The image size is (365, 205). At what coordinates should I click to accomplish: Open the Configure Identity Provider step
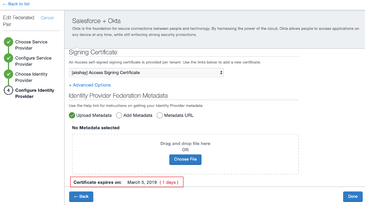pyautogui.click(x=35, y=93)
